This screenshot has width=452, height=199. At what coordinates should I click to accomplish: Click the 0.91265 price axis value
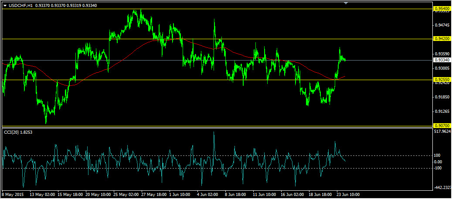pos(442,111)
